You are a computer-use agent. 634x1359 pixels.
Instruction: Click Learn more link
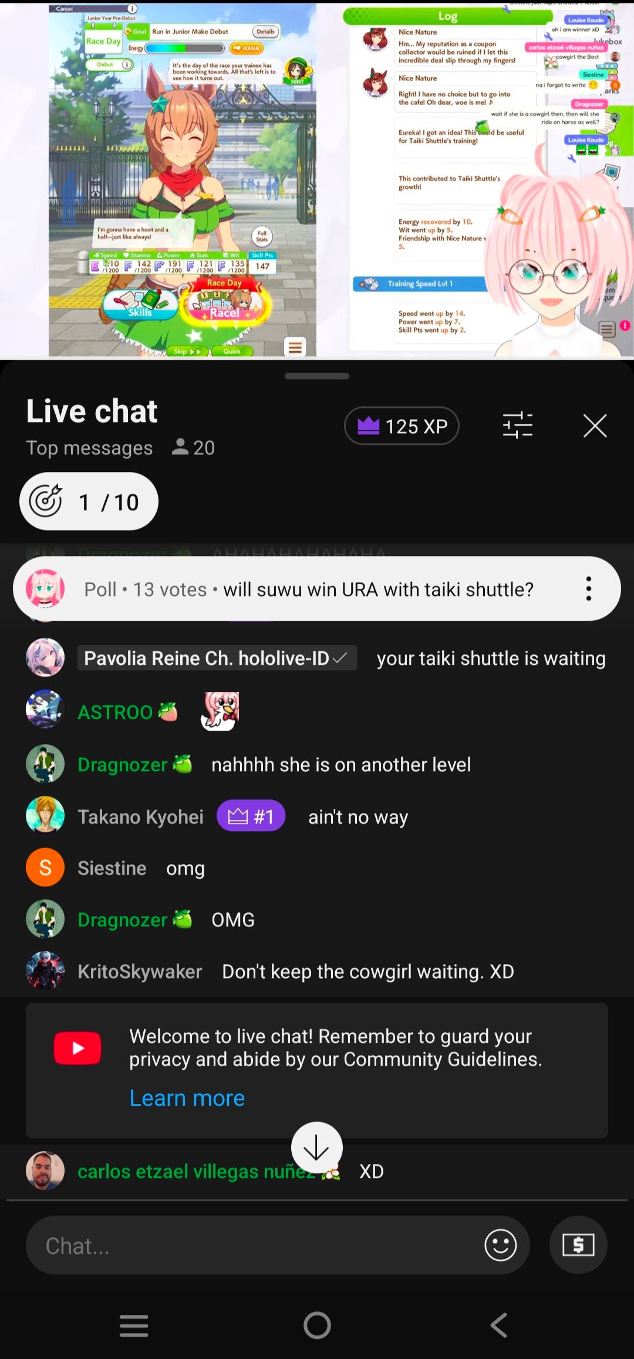pyautogui.click(x=187, y=1098)
